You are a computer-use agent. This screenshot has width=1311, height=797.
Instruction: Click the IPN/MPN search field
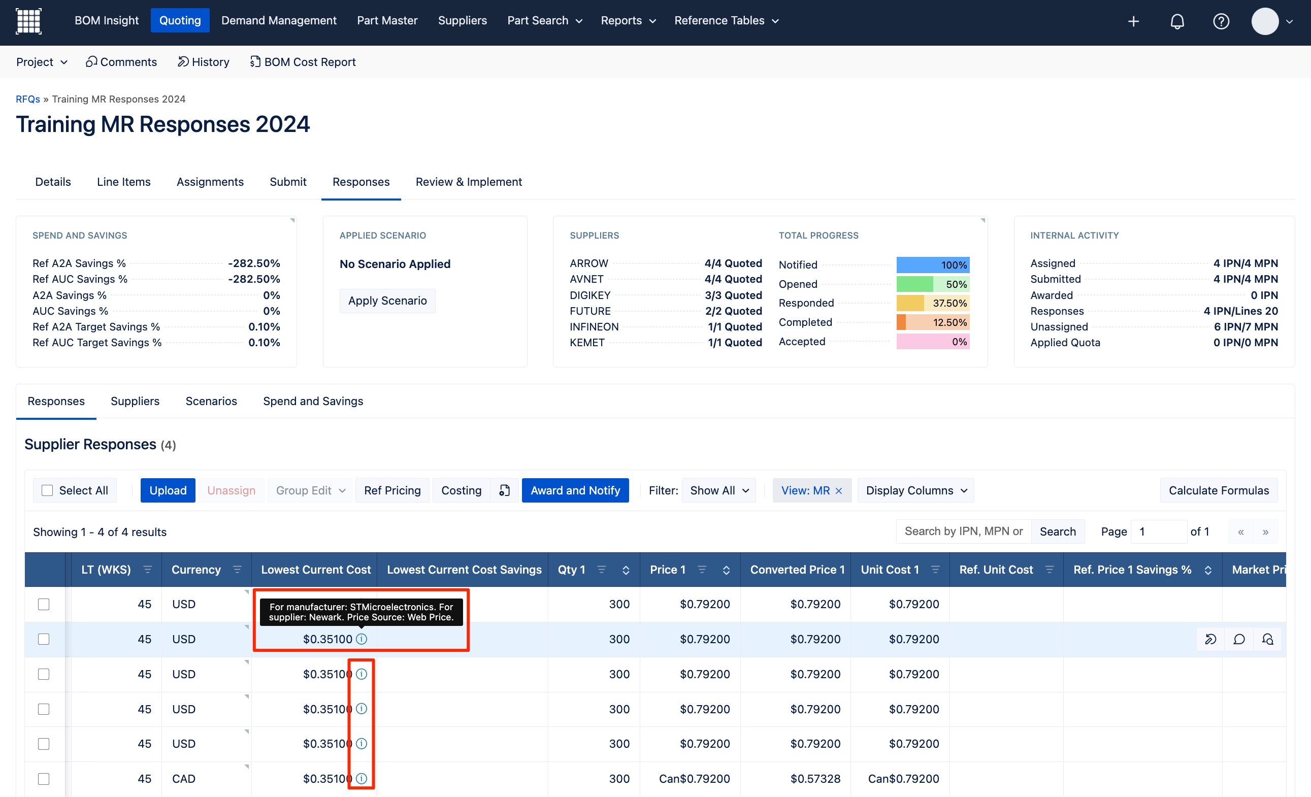click(964, 532)
